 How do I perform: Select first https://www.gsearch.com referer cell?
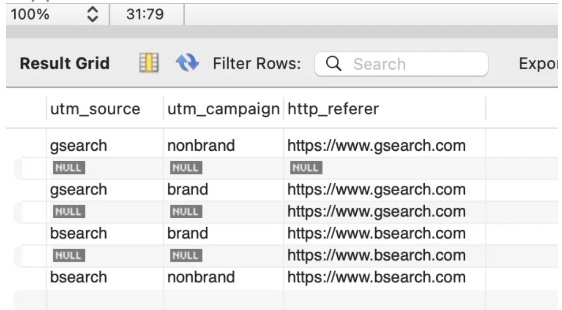[x=376, y=145]
